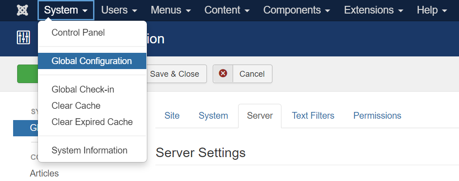
Task: Expand the Users menu
Action: pos(119,10)
